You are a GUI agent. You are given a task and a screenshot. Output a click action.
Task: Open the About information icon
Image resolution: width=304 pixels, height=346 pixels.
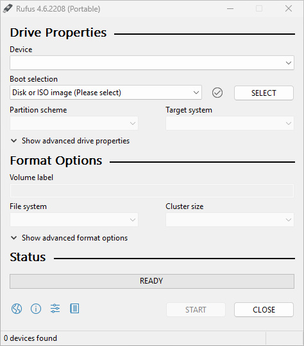[36, 309]
